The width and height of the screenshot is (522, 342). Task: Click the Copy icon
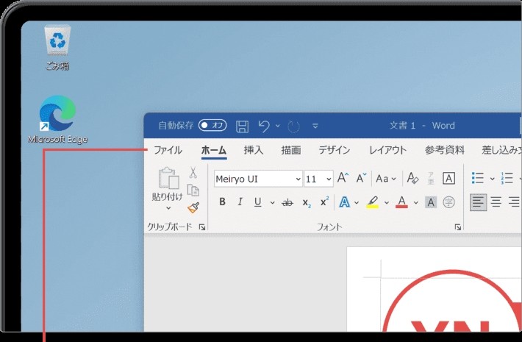point(193,190)
